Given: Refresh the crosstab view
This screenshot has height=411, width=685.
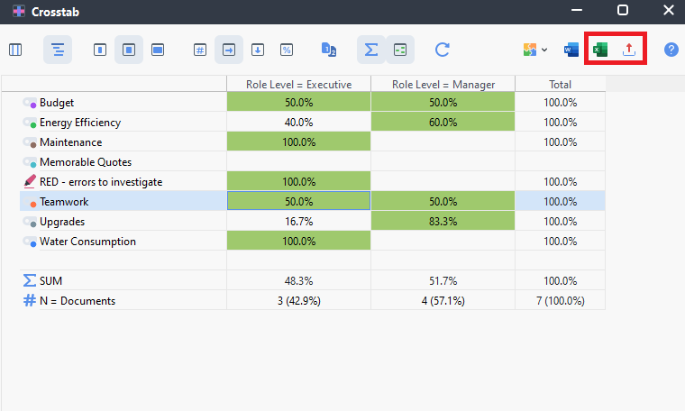Looking at the screenshot, I should point(443,50).
